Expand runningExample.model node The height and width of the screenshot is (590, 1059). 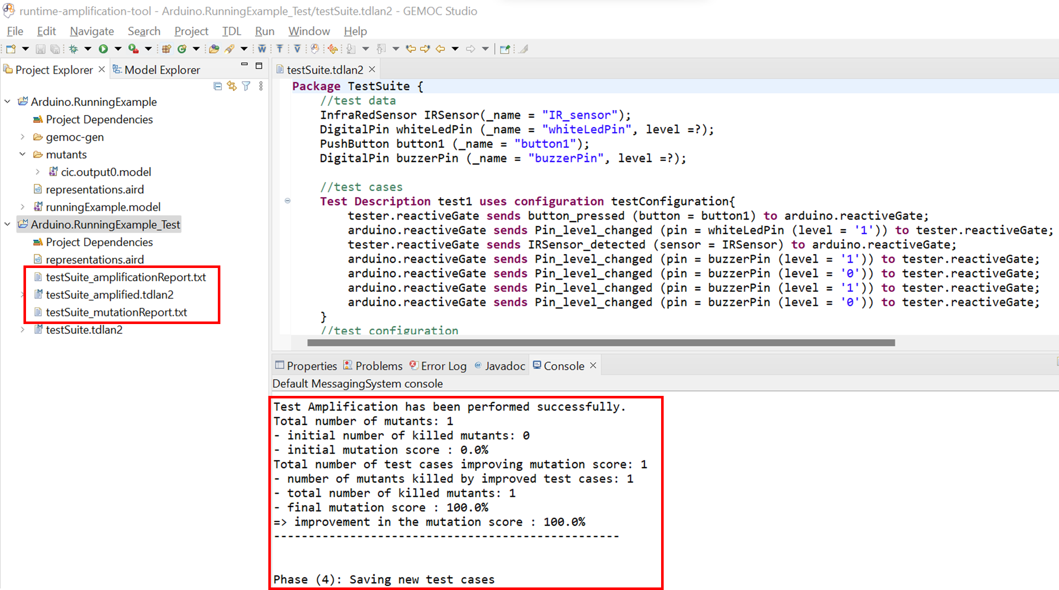coord(22,207)
